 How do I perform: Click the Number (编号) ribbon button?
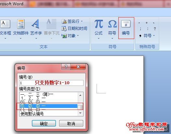pos(126,28)
